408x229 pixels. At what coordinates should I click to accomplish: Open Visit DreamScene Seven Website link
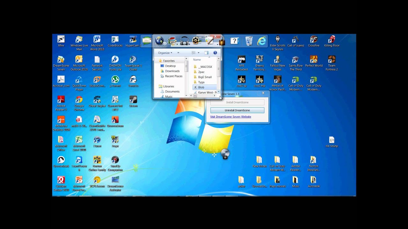coord(230,117)
